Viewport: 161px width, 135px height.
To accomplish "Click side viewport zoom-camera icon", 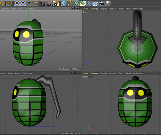I will click(74, 73).
